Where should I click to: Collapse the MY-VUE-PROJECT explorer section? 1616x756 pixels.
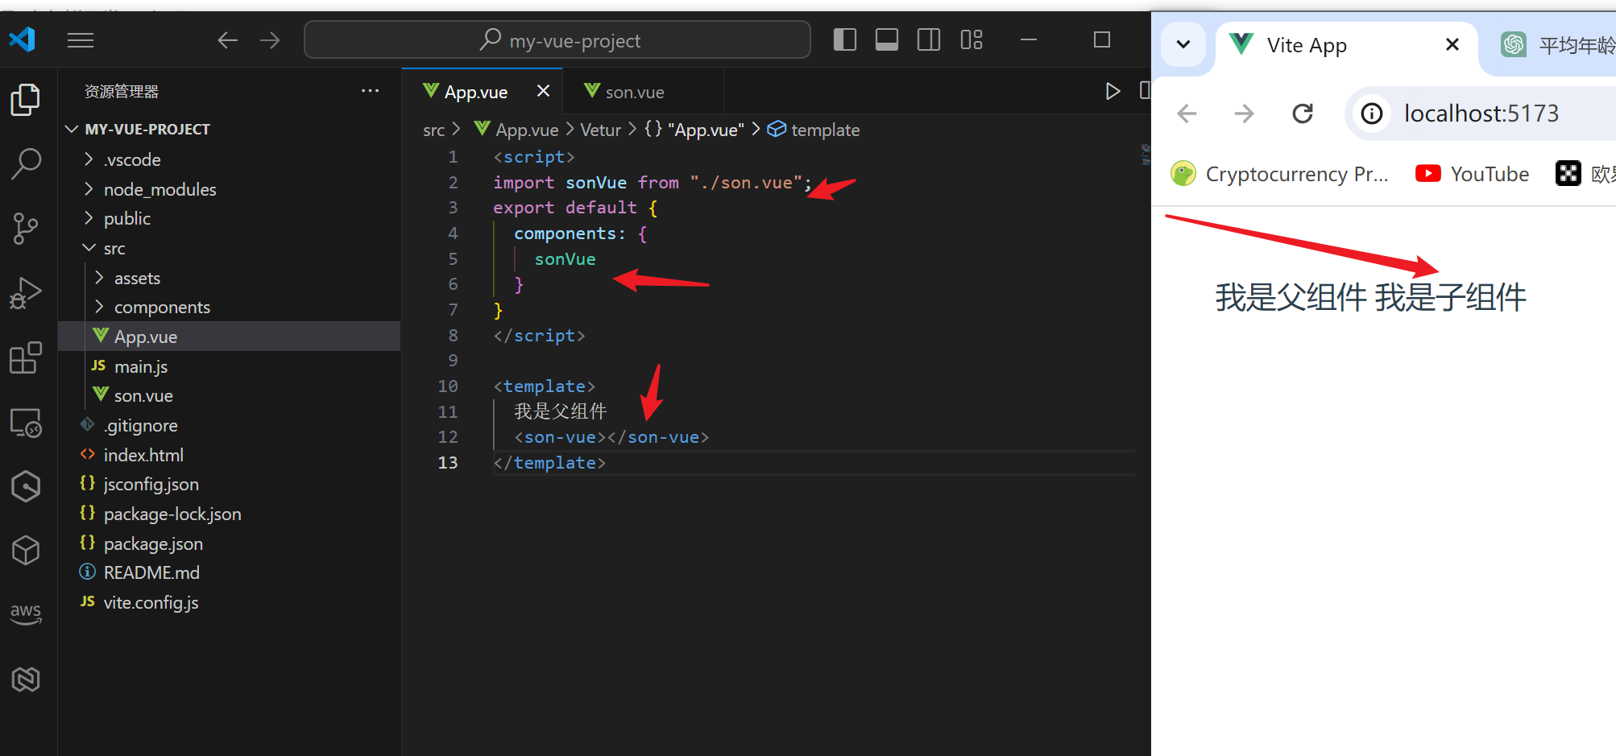(x=229, y=130)
